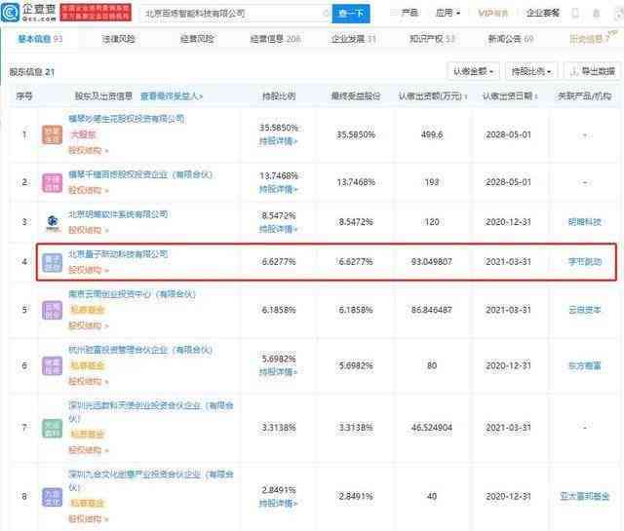The height and width of the screenshot is (531, 624).
Task: Switch to the 历史信息 tab
Action: (x=590, y=39)
